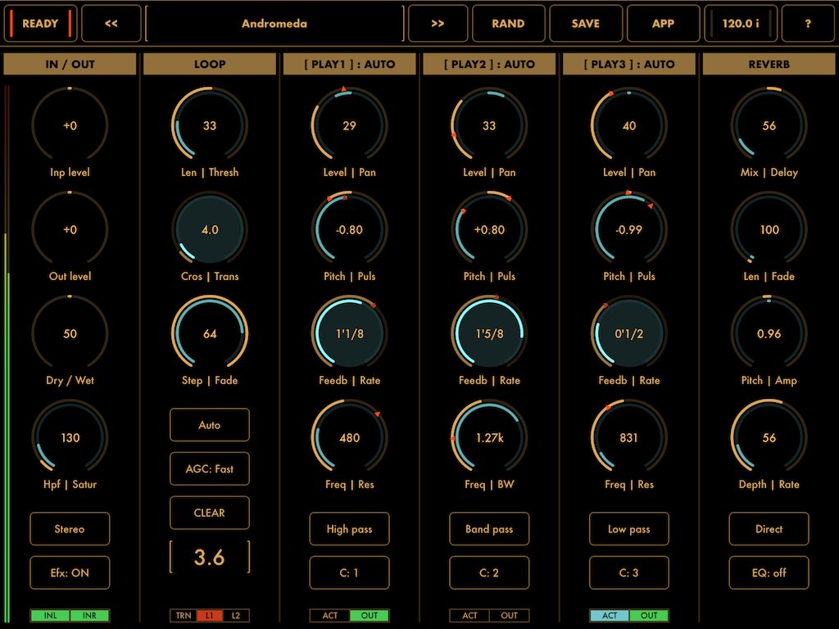This screenshot has width=839, height=629.
Task: Tap the Cros | Trans knob in LOOP
Action: (209, 230)
